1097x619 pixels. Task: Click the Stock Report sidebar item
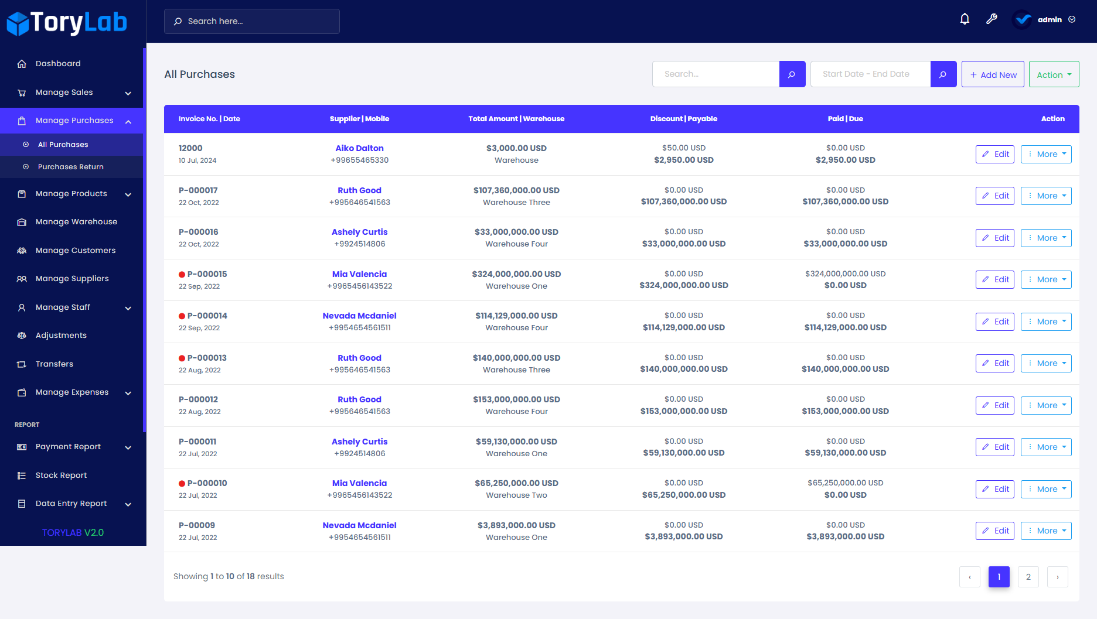62,475
